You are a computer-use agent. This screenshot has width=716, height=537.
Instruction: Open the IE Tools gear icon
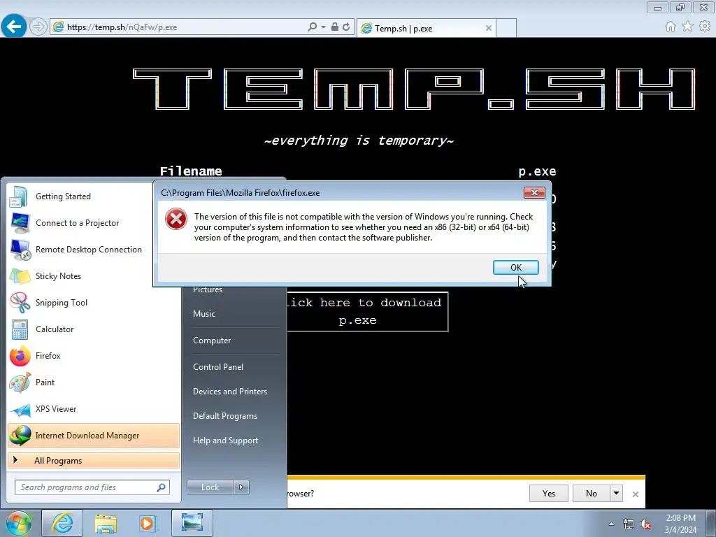(x=705, y=27)
